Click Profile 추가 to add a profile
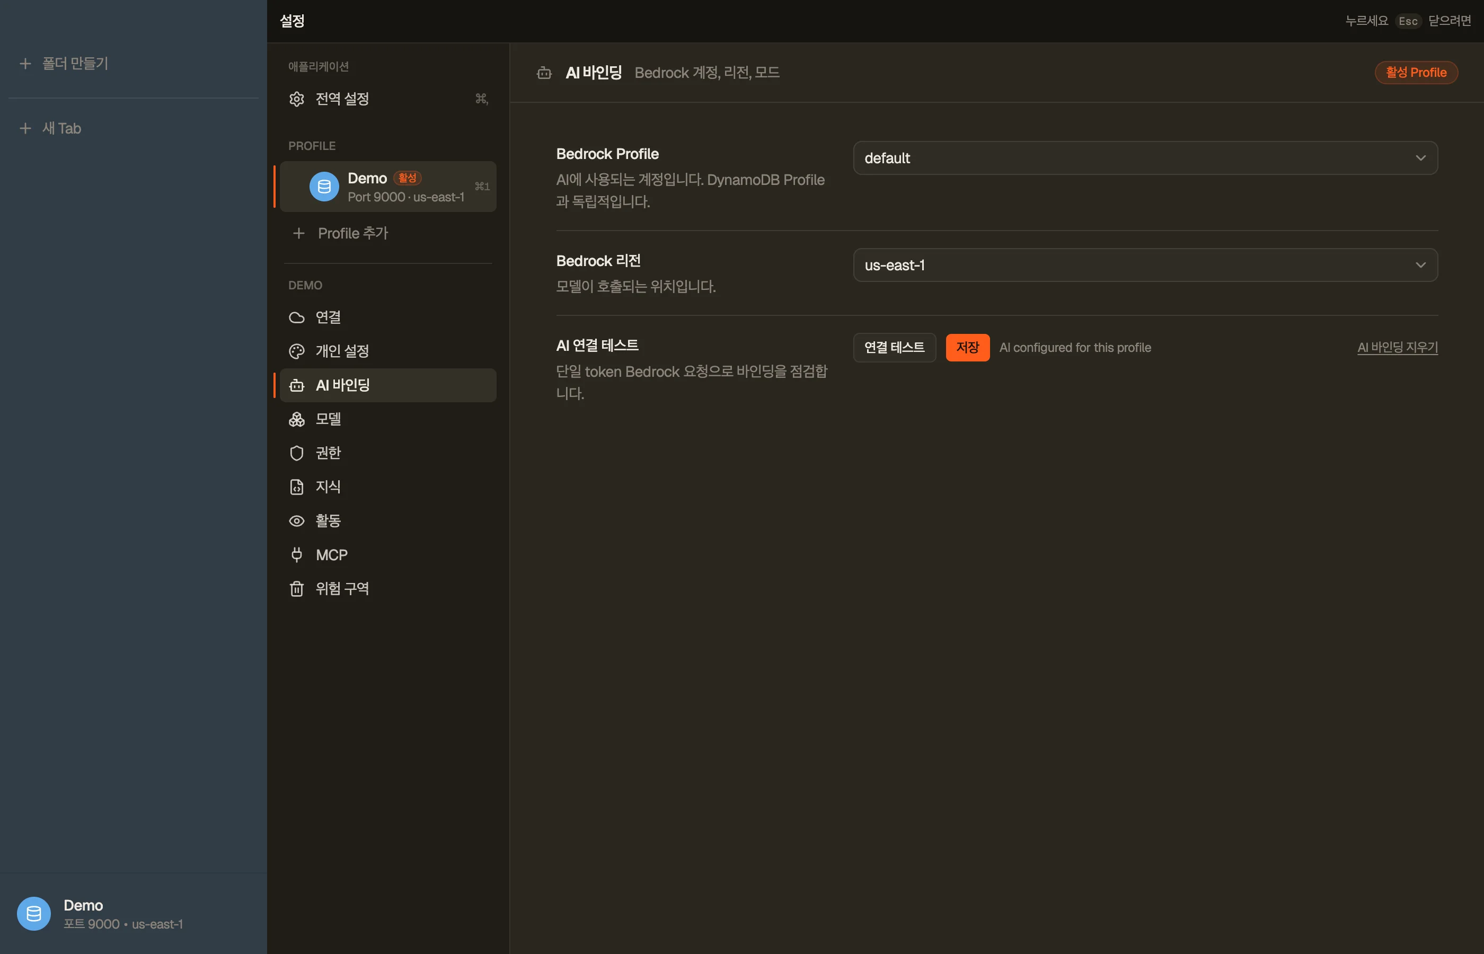 pos(388,233)
